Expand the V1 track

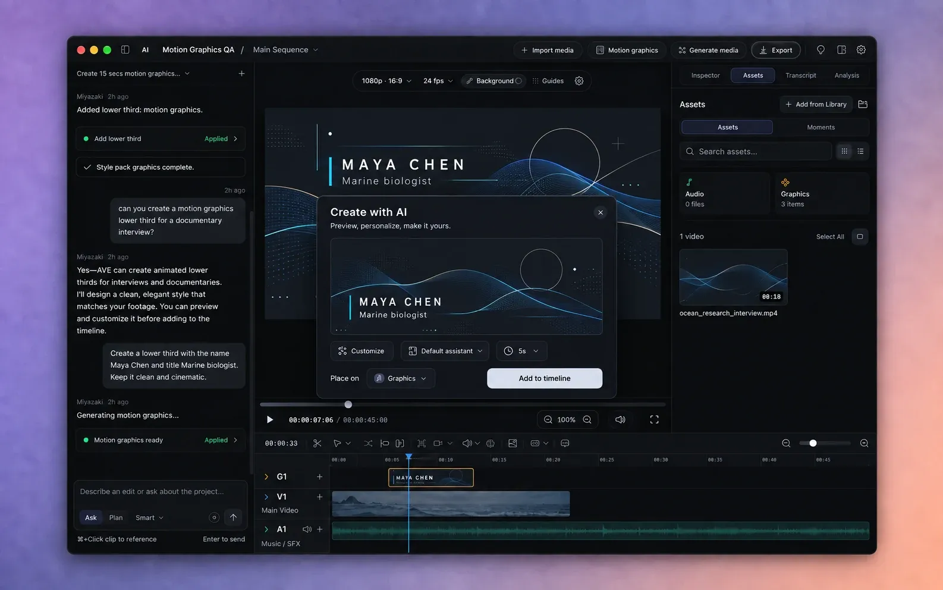(x=266, y=497)
